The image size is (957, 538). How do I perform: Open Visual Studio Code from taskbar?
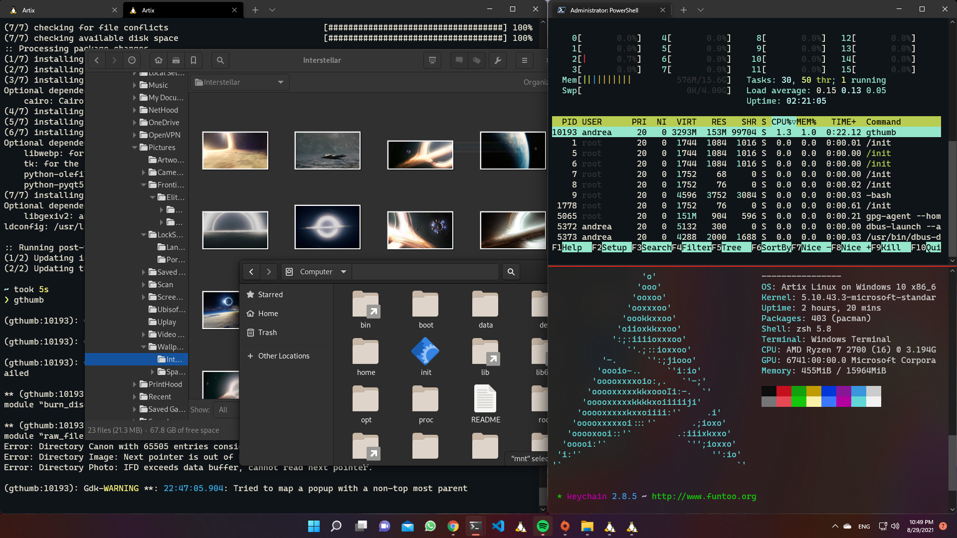click(498, 527)
